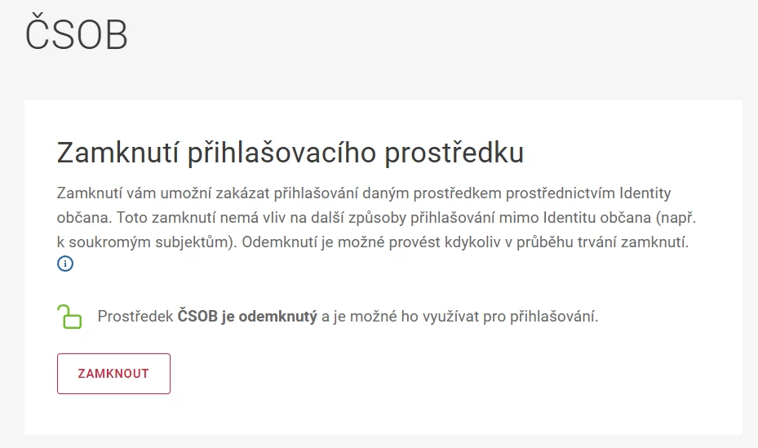The image size is (758, 448).
Task: Click the word "Prostředek" in status line
Action: tap(135, 317)
